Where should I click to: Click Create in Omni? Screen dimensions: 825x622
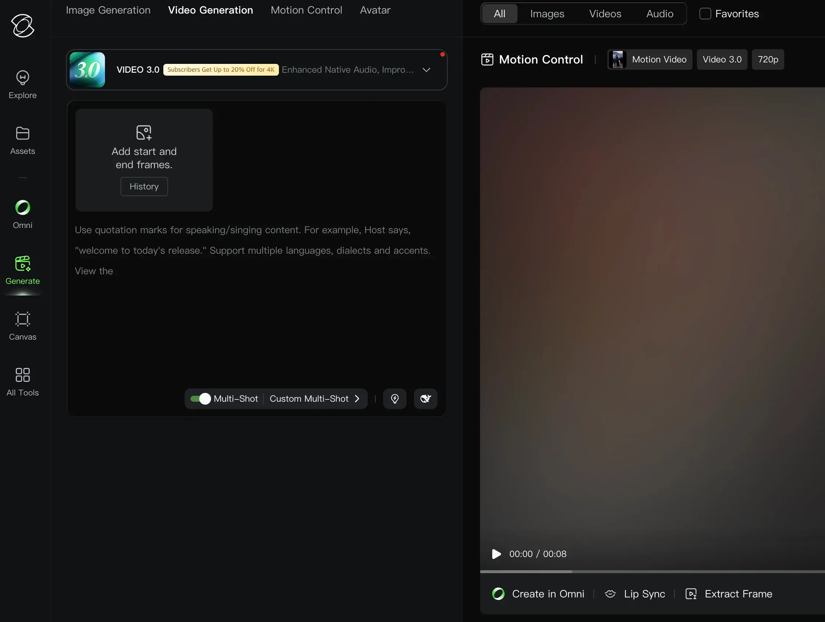[538, 594]
